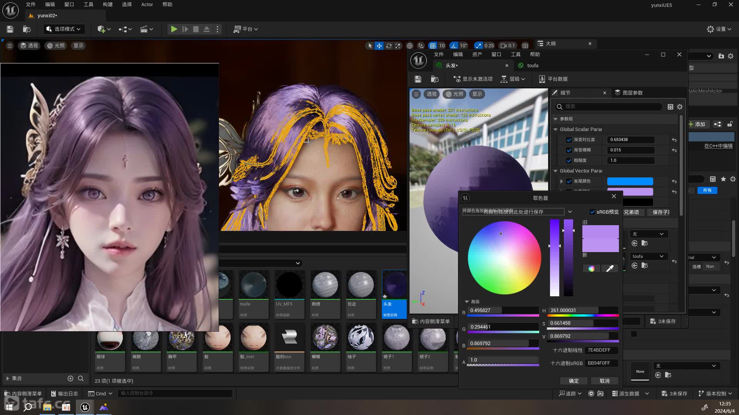Toggle the world/local coordinate globe icon
Screen dimensions: 739x415
[410, 46]
